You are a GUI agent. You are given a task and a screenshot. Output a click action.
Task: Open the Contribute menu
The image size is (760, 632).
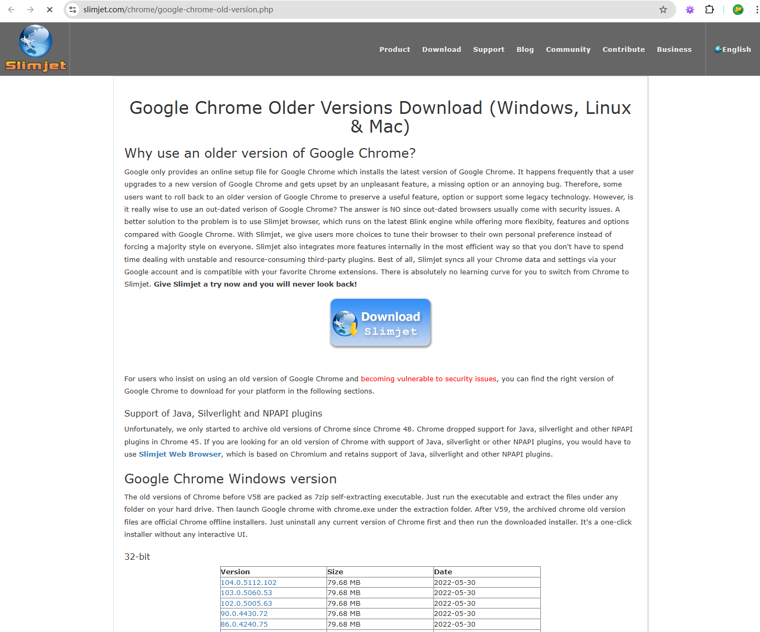(x=624, y=49)
